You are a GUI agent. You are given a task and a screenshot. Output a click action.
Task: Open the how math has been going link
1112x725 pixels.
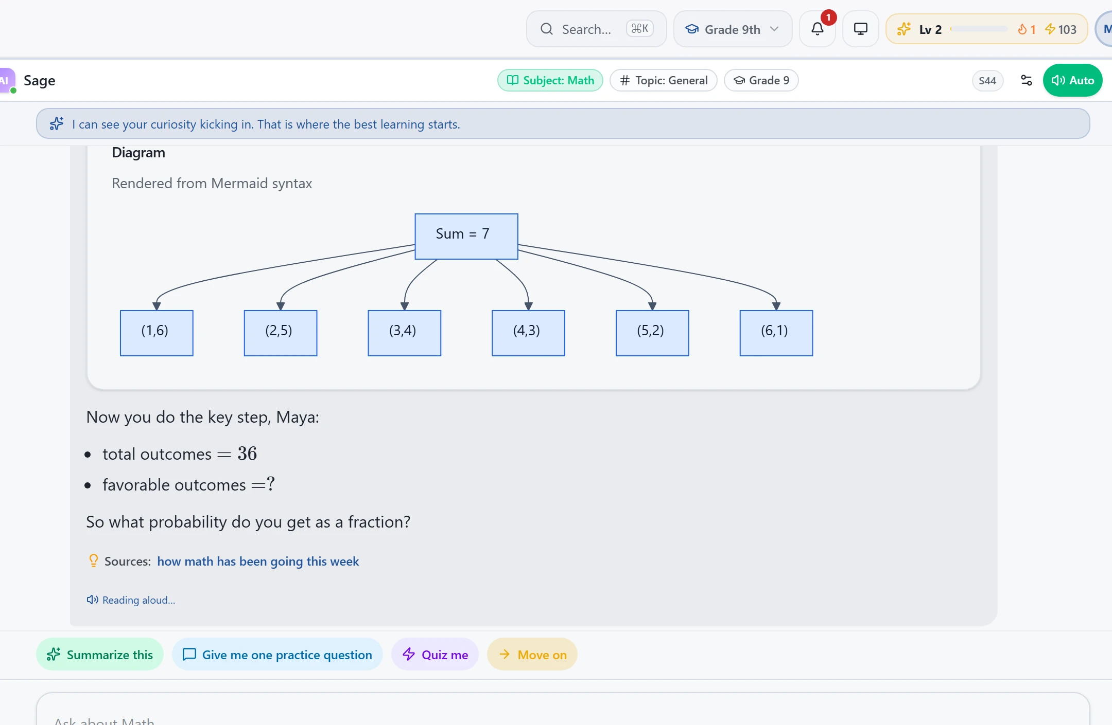coord(258,561)
